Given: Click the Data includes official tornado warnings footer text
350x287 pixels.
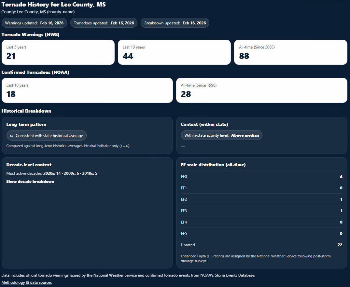Looking at the screenshot, I should (x=128, y=275).
